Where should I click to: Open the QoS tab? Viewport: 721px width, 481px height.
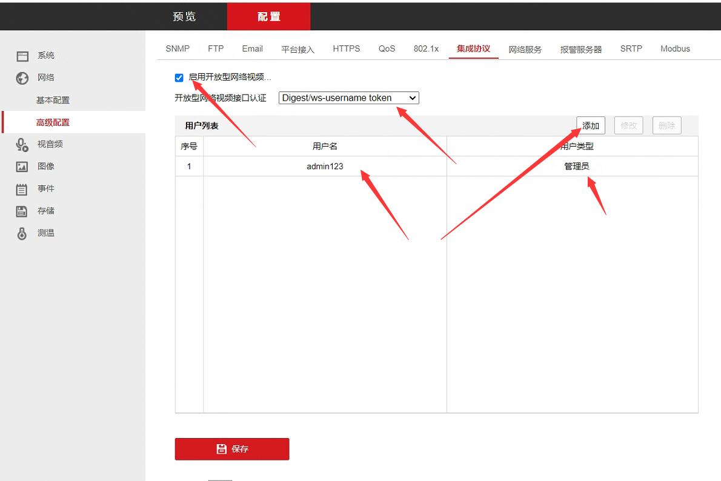(387, 49)
